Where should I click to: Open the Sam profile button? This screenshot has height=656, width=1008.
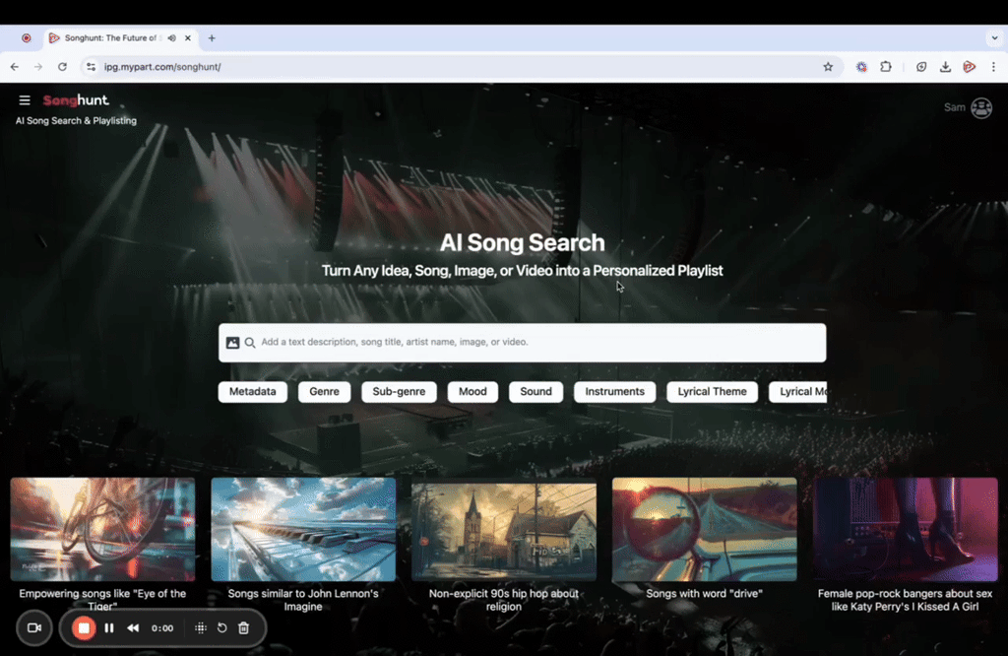click(968, 108)
